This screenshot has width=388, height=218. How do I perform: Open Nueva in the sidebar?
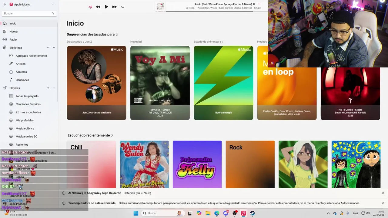click(29, 31)
